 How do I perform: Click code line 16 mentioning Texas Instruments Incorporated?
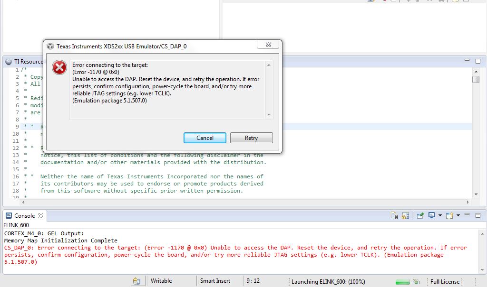(x=152, y=176)
